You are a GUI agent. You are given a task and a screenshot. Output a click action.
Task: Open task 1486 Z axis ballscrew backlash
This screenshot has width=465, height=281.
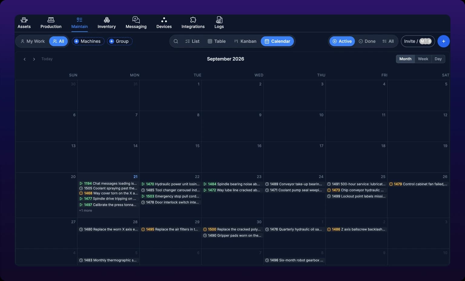356,230
